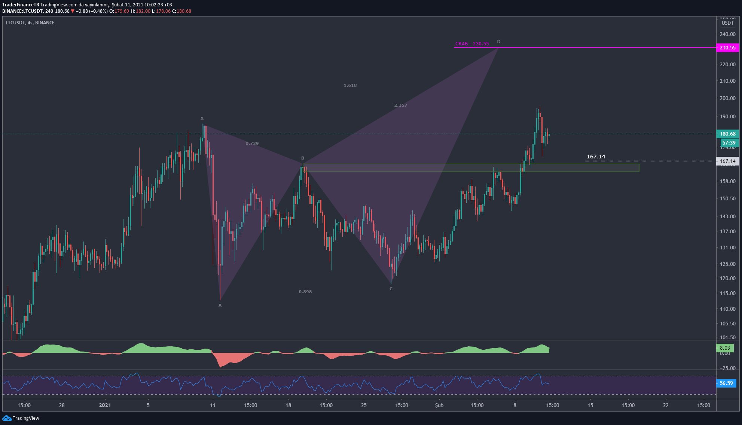This screenshot has width=742, height=425.
Task: Click the BINANCE:LTCUSDT symbol in header
Action: [22, 11]
